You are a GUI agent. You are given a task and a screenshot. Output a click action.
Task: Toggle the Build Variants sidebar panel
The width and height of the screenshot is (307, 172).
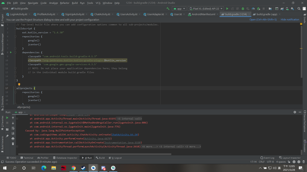(x=2, y=144)
